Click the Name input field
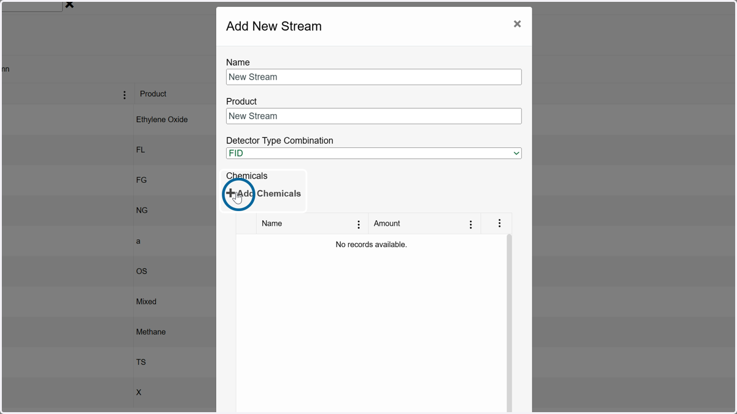This screenshot has height=414, width=737. click(373, 77)
